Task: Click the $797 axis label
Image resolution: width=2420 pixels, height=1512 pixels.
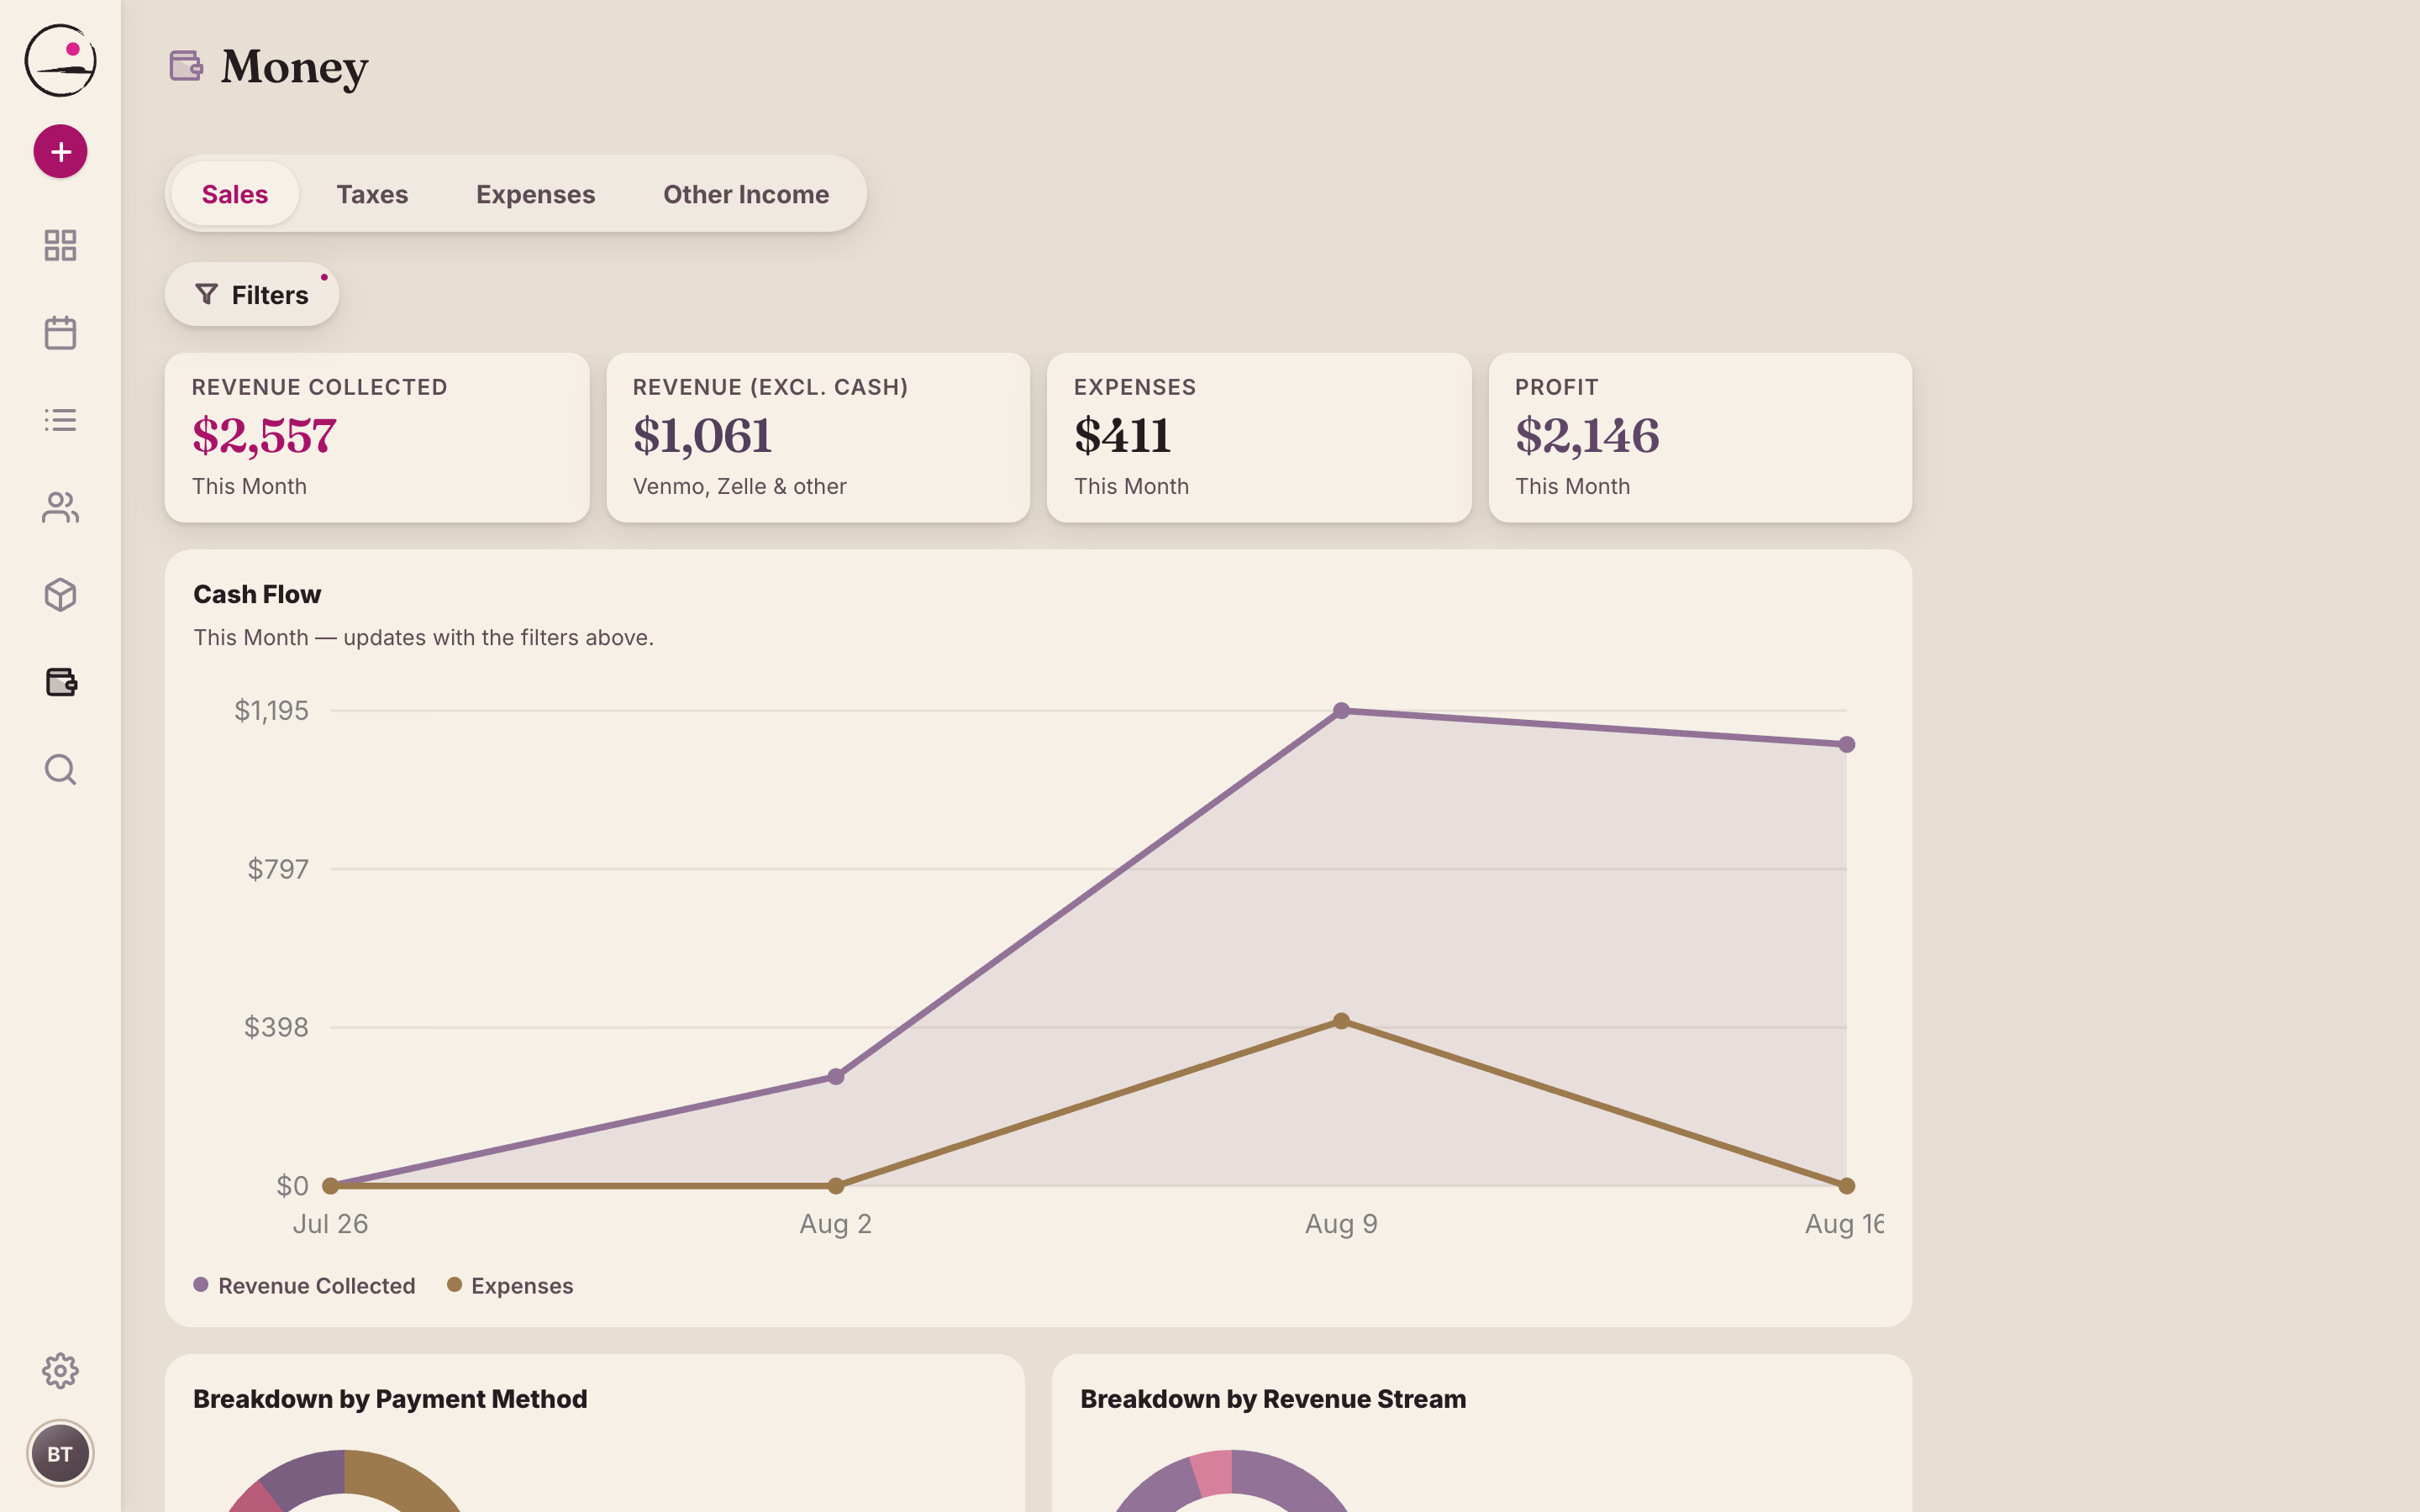Action: pyautogui.click(x=278, y=869)
